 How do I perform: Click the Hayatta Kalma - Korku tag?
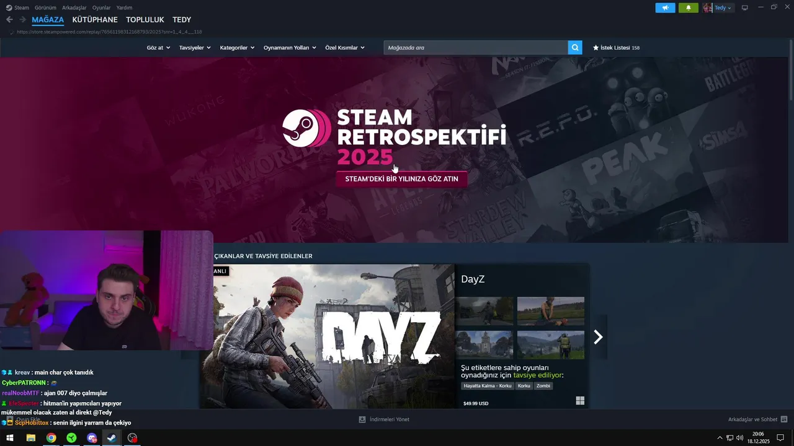coord(488,386)
